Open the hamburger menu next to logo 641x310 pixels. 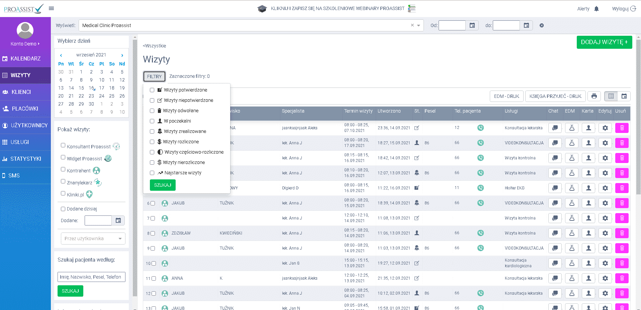pyautogui.click(x=51, y=8)
